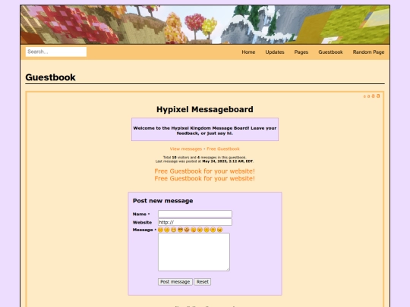Viewport: 410px width, 307px height.
Task: Click the small Free Guestbook link
Action: click(x=223, y=149)
